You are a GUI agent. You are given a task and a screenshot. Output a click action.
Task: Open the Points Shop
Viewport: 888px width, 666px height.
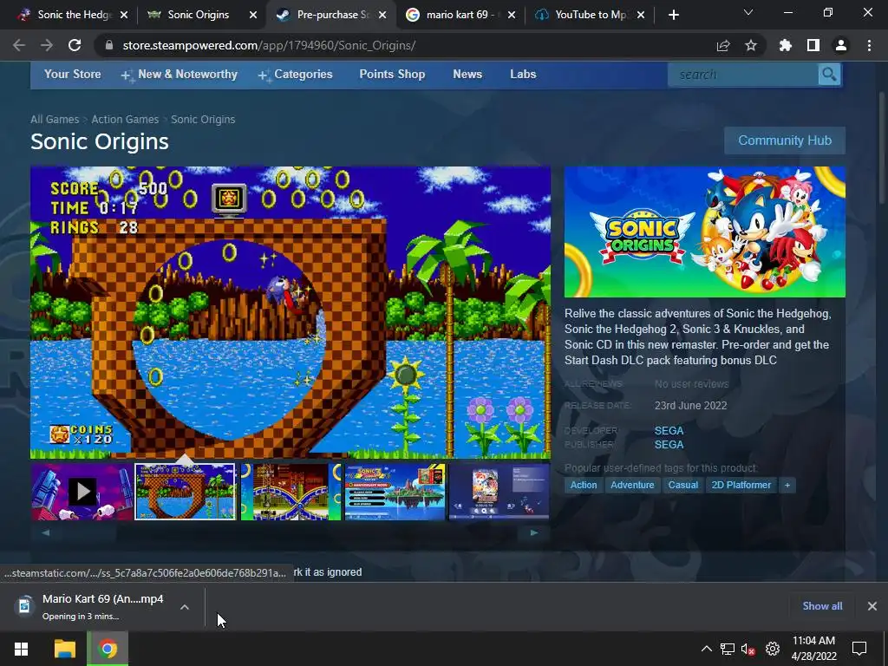coord(392,75)
